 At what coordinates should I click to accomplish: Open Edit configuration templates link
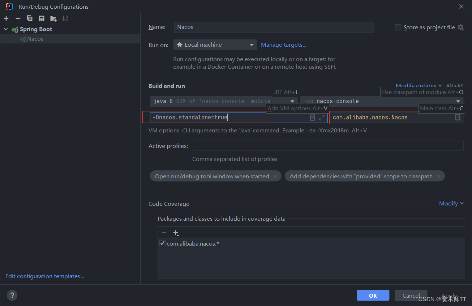(45, 276)
